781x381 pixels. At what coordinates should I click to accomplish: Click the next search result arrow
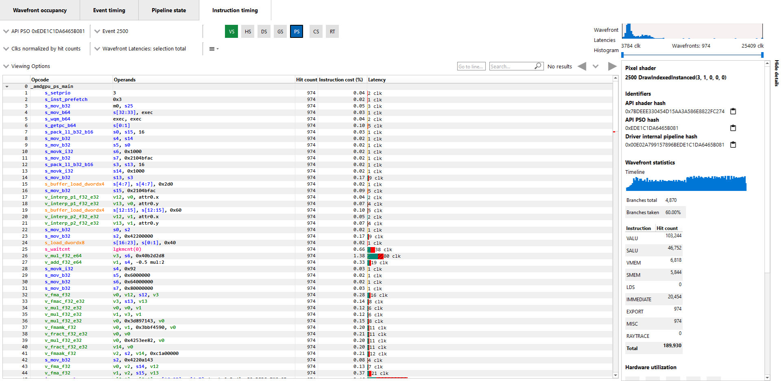pos(613,66)
